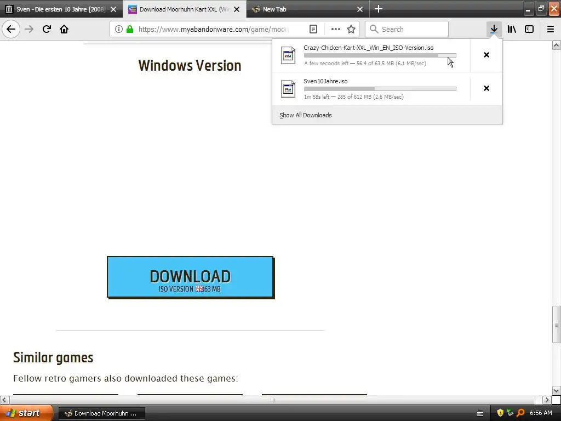Click the Windows Version heading
The width and height of the screenshot is (561, 421).
pyautogui.click(x=190, y=66)
